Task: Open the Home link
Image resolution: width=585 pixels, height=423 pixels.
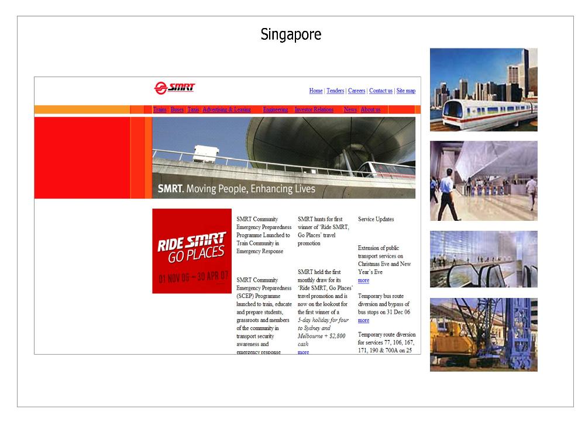Action: [x=316, y=91]
